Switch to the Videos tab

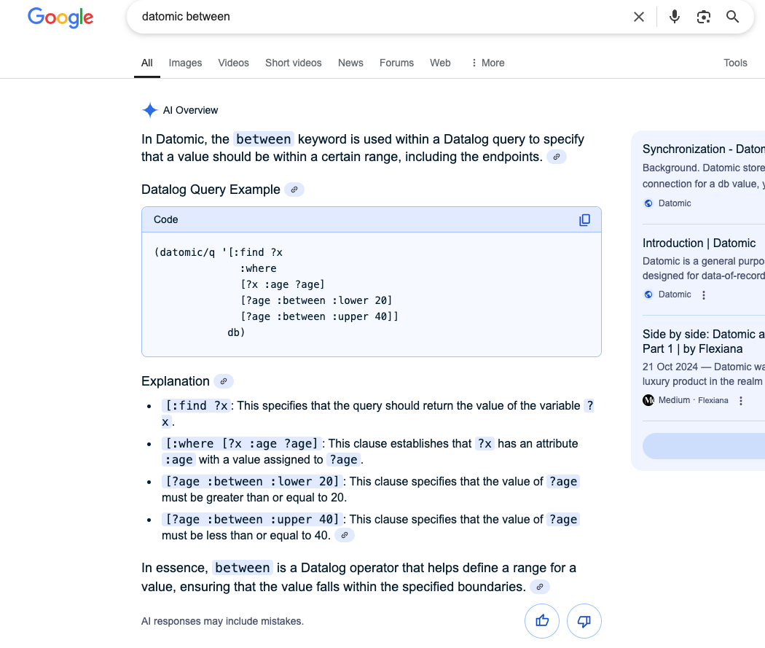click(233, 63)
